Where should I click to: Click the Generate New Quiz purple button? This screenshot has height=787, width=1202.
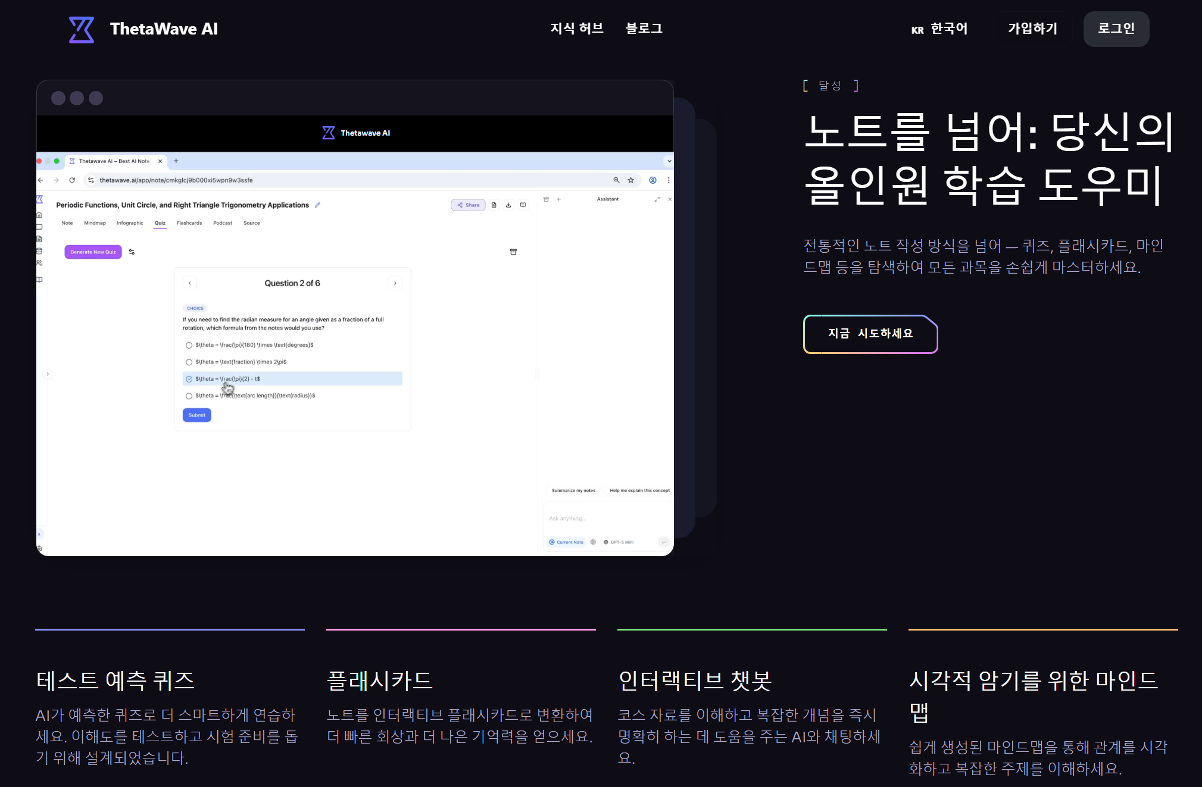[x=93, y=252]
